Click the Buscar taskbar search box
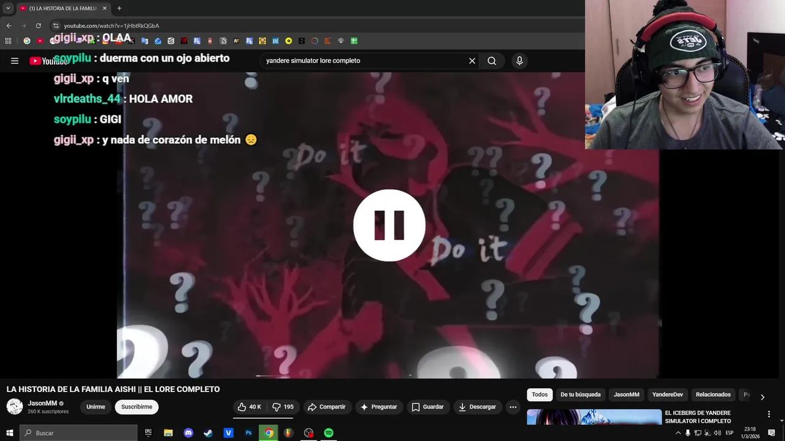Image resolution: width=785 pixels, height=441 pixels. tap(78, 432)
